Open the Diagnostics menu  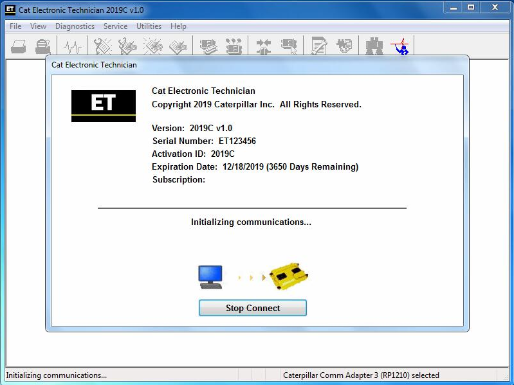pyautogui.click(x=75, y=26)
